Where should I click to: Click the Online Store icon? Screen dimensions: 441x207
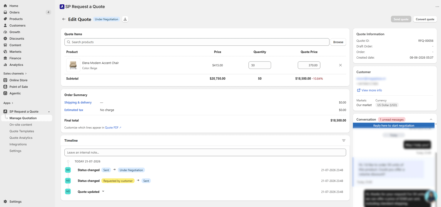(5, 80)
